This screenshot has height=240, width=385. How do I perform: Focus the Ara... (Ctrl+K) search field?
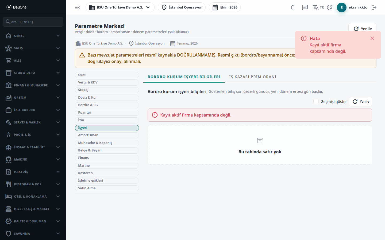pyautogui.click(x=33, y=22)
